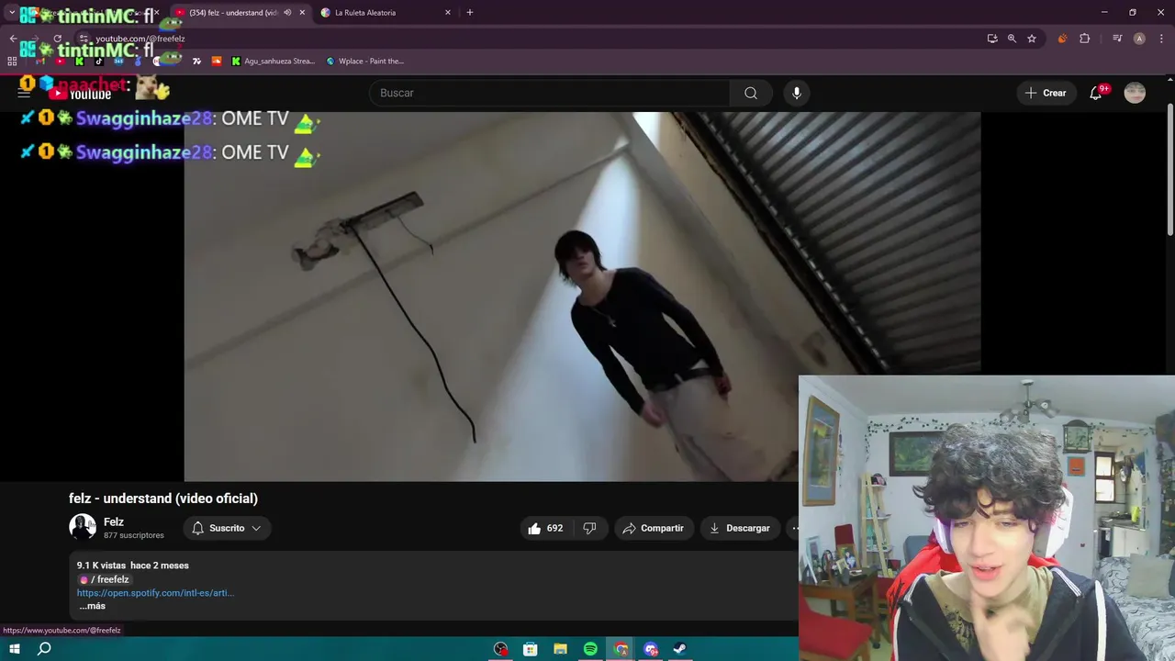Click the orange extension icon

coord(1062,39)
